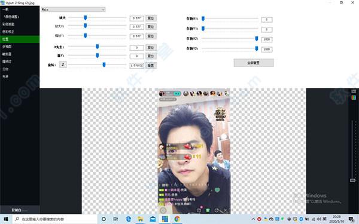
Task: Click the taskbar search box
Action: tap(55, 219)
